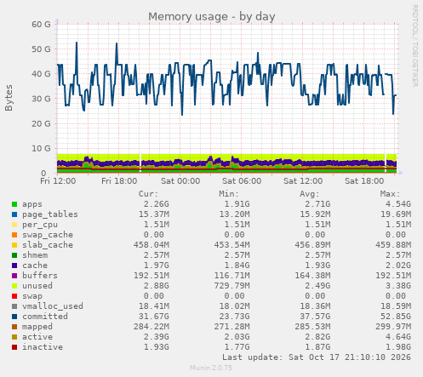This screenshot has width=423, height=377.
Task: Click the 'Avg:' column header
Action: coord(310,194)
